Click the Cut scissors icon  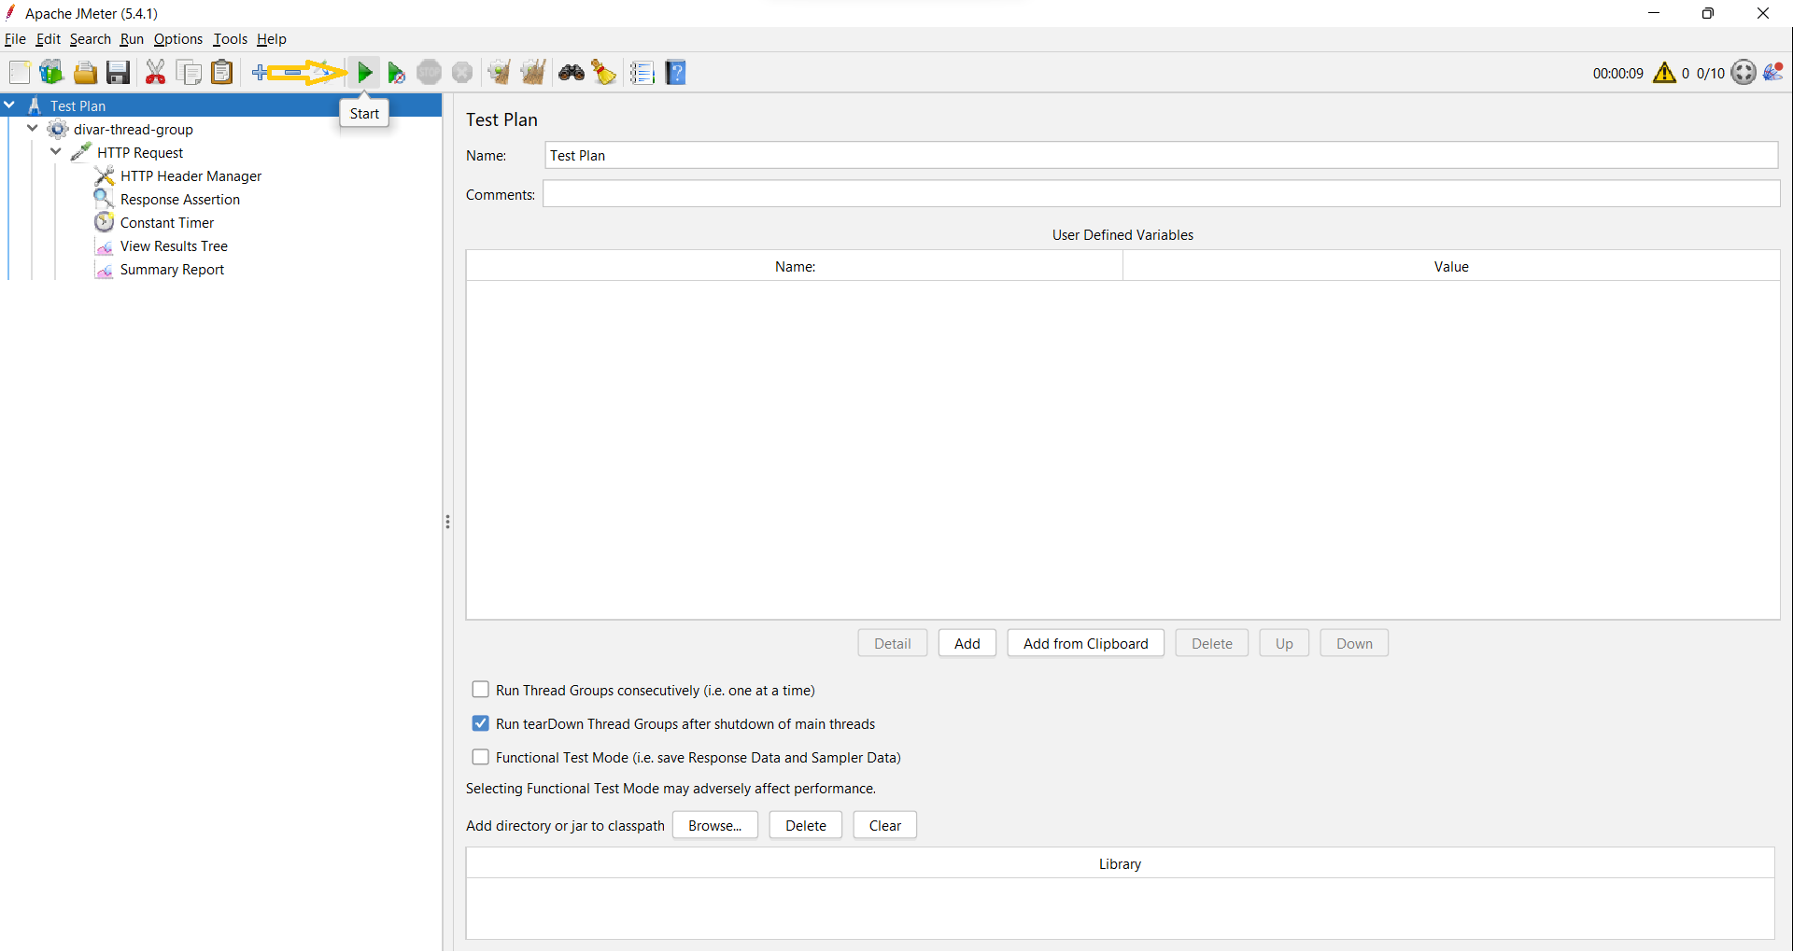155,73
